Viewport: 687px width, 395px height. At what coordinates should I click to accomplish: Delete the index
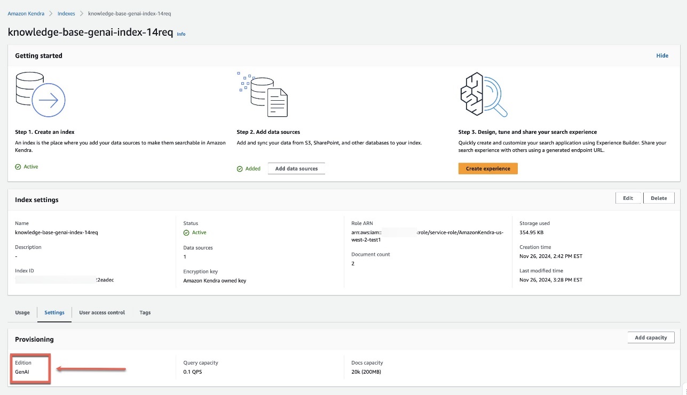659,198
